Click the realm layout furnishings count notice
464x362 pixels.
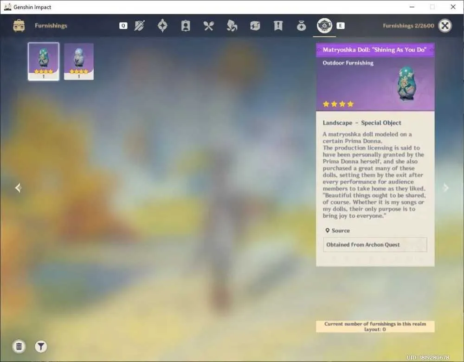375,326
